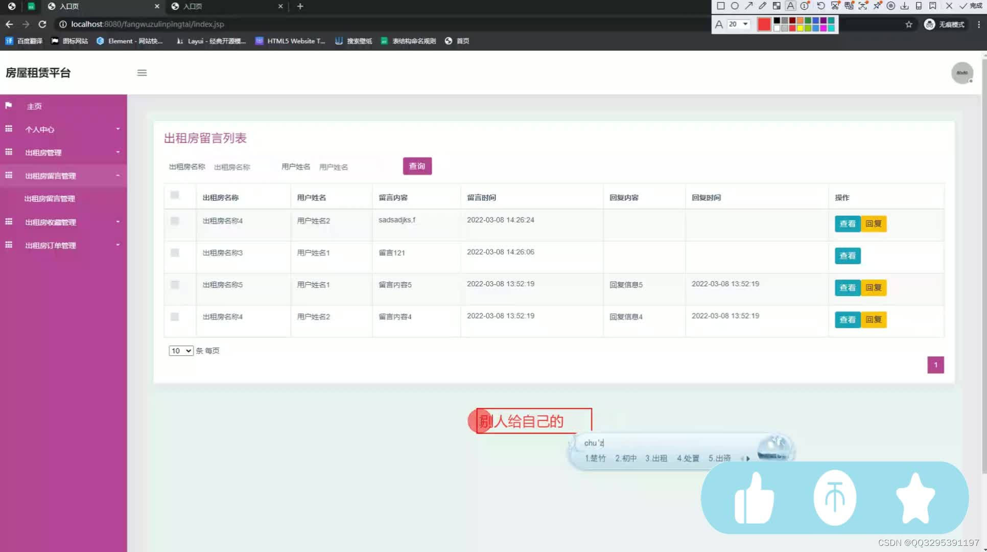987x552 pixels.
Task: Check the select-all checkbox in the table header
Action: [x=175, y=195]
